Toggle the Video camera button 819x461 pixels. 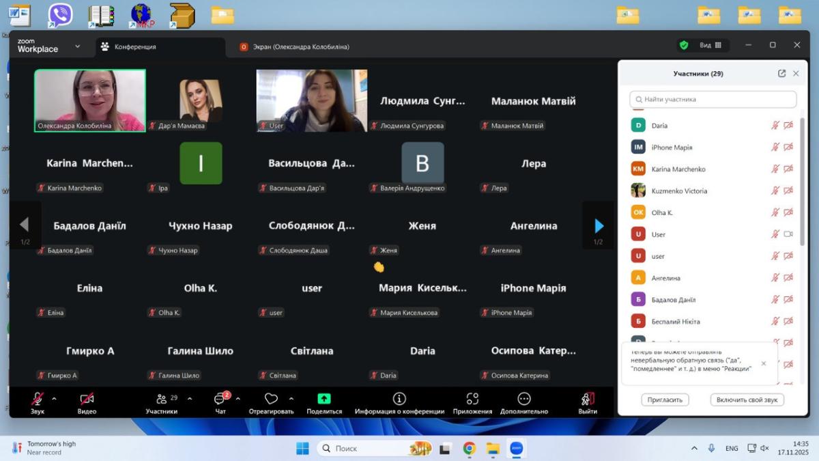coord(87,399)
